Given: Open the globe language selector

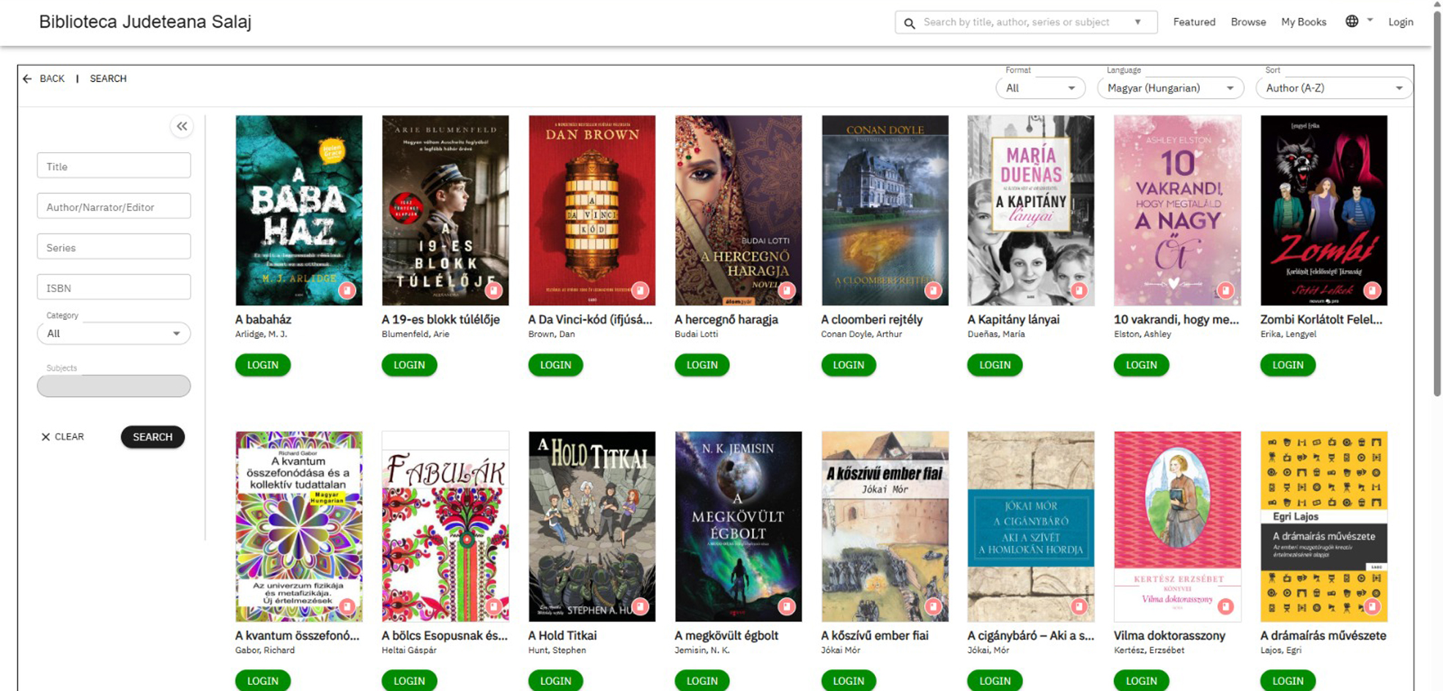Looking at the screenshot, I should click(1352, 21).
